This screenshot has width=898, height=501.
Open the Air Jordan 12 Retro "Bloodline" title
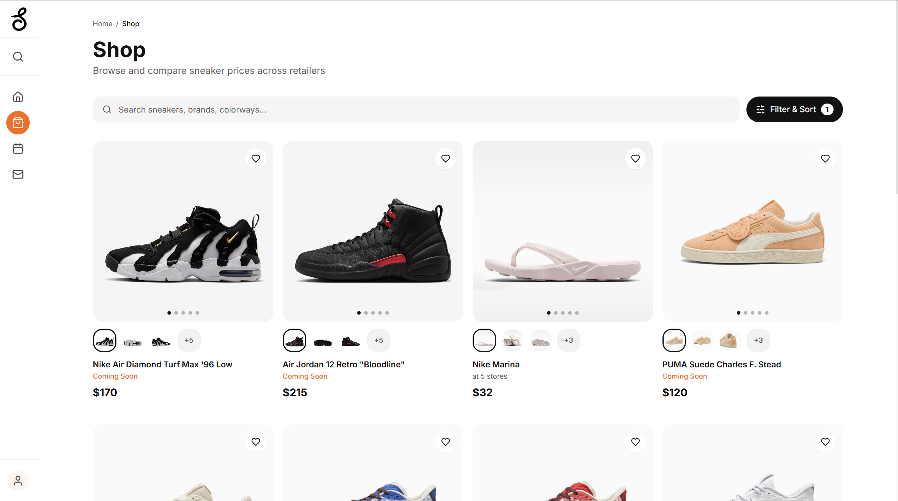point(343,365)
